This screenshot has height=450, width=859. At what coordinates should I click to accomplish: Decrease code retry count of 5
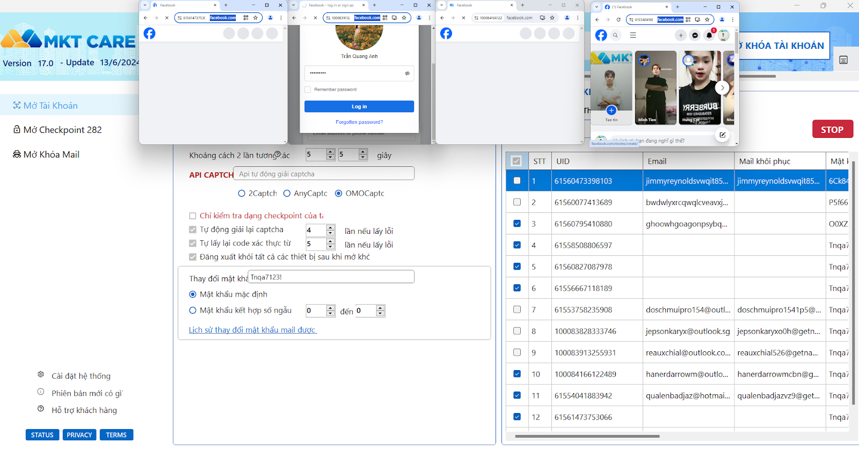pyautogui.click(x=331, y=247)
